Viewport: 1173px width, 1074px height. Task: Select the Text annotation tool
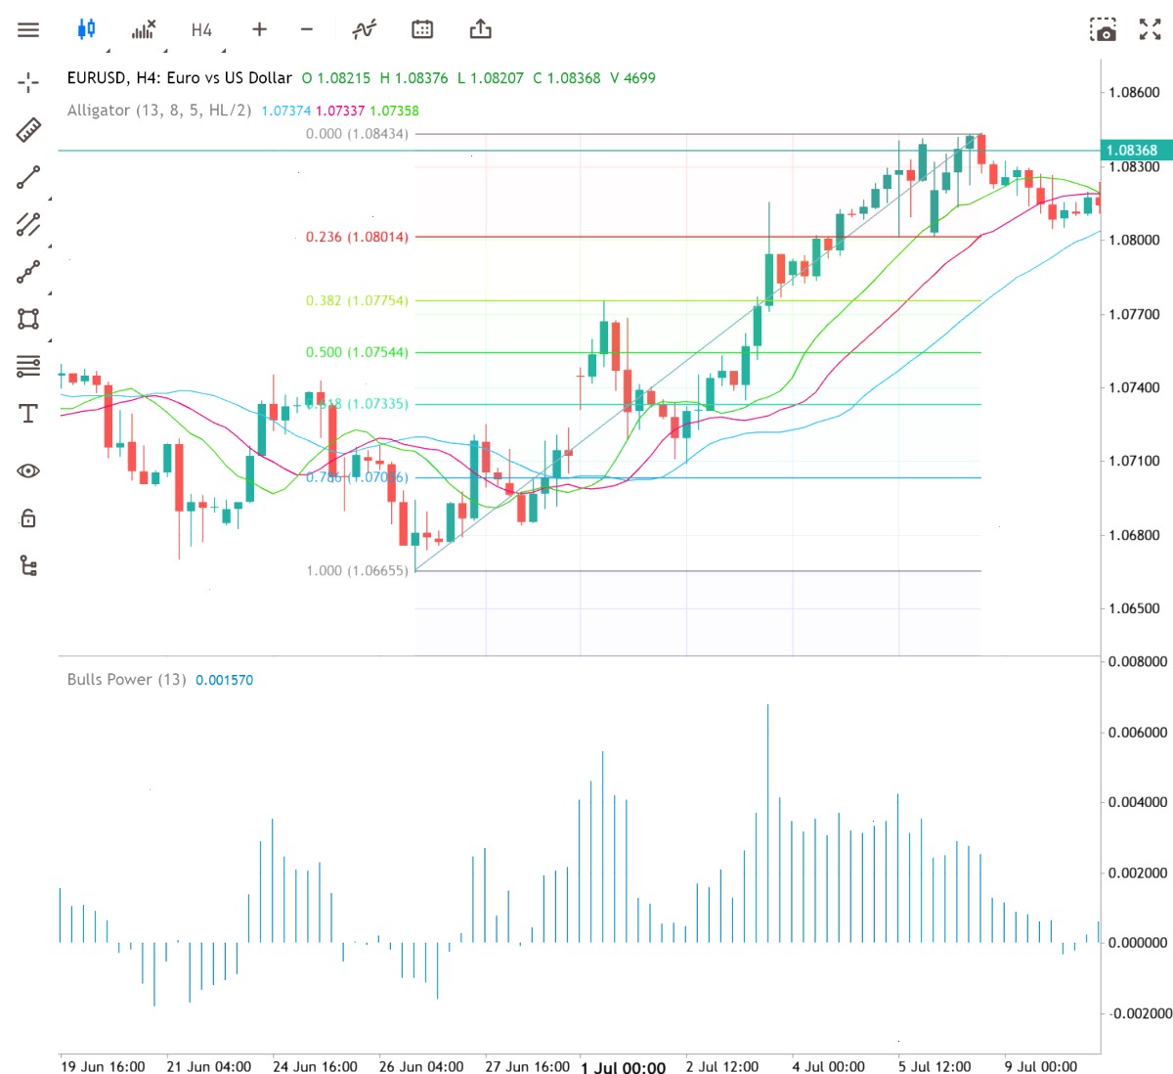coord(28,414)
